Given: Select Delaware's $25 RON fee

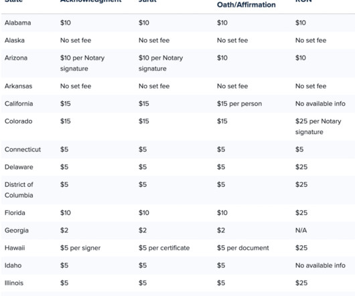Looking at the screenshot, I should coord(301,167).
